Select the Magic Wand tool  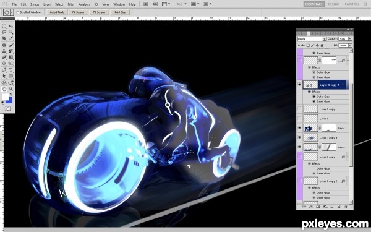coord(11,32)
